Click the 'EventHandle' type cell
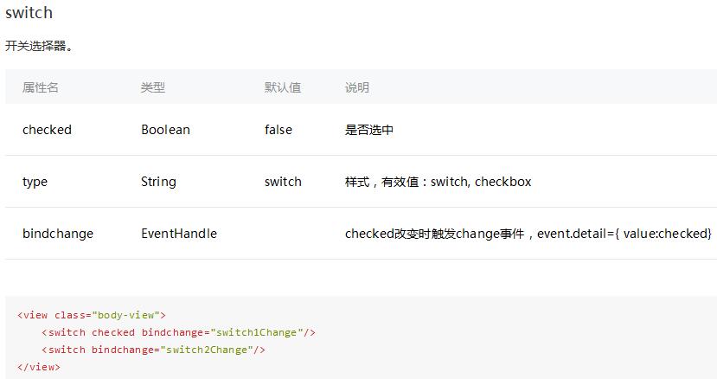The image size is (717, 379). pos(179,234)
